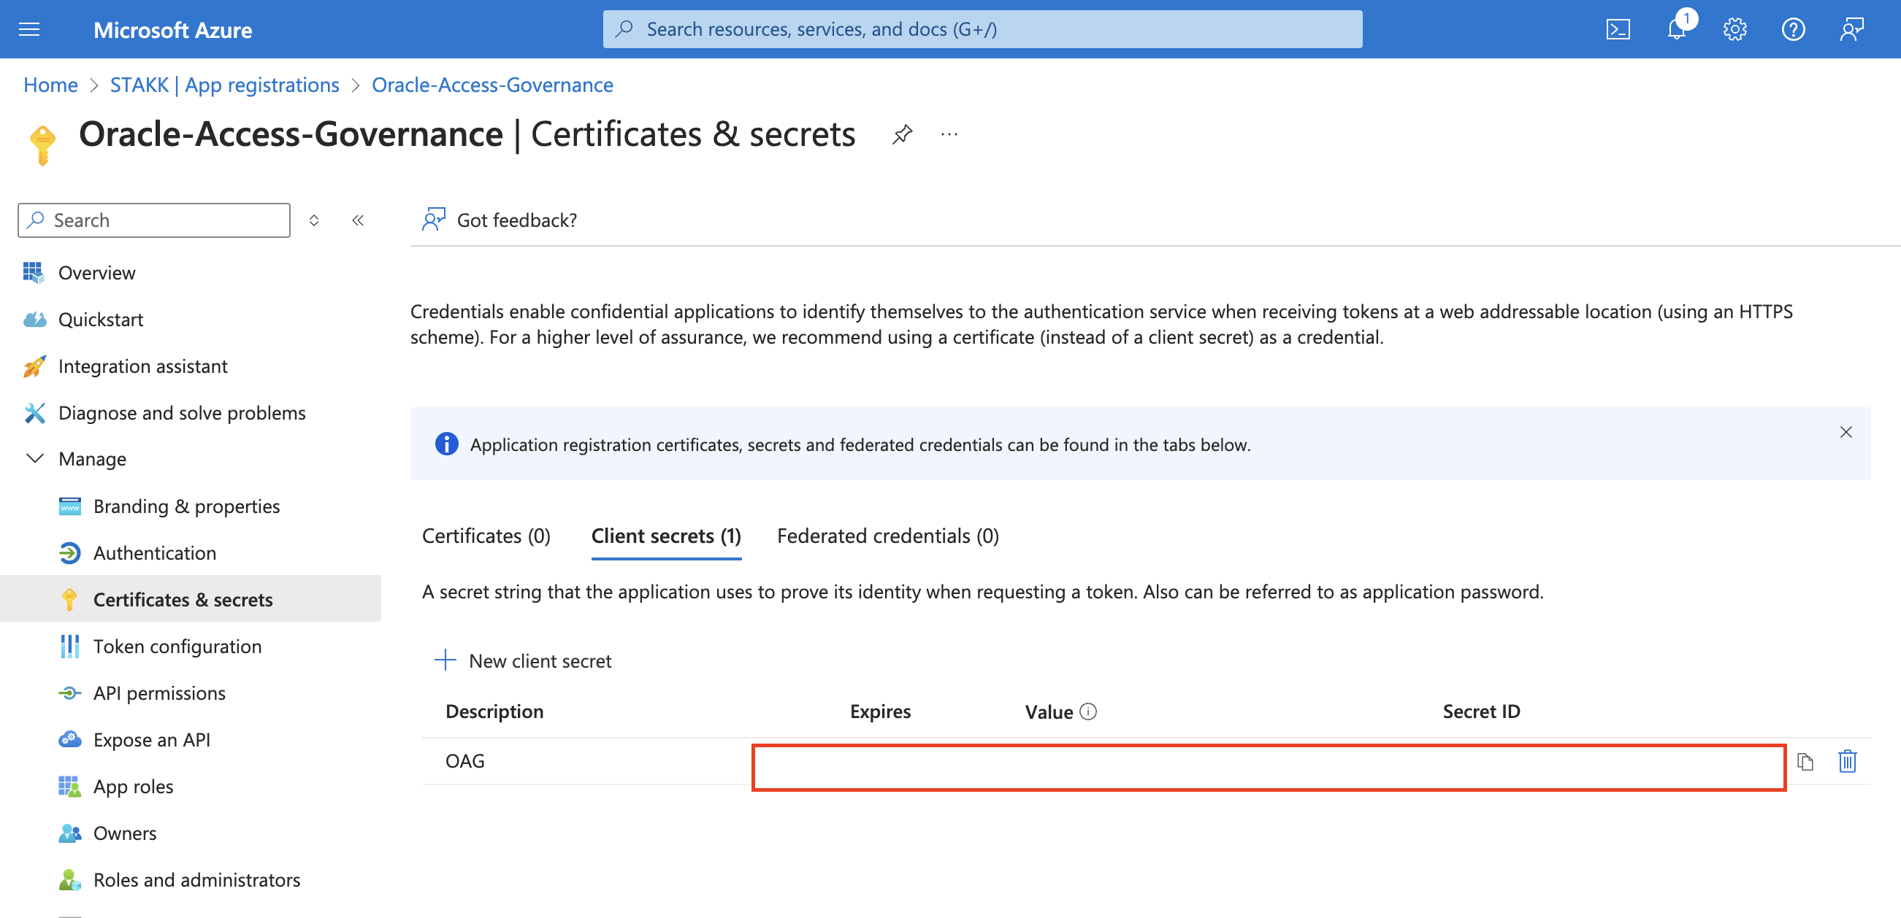Open Integration assistant menu item
Screen dimensions: 1901x918
[x=142, y=366]
